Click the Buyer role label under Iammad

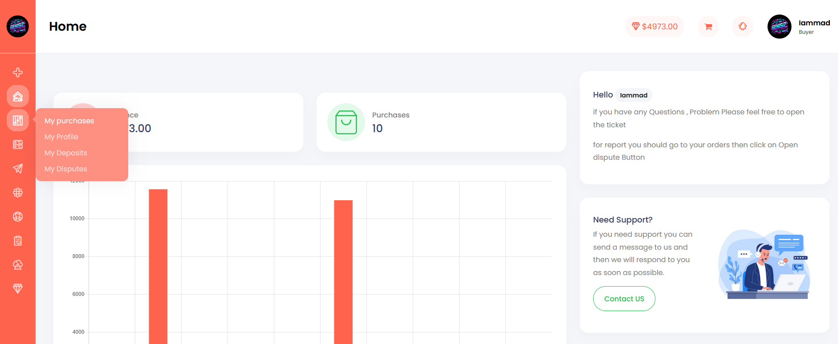pyautogui.click(x=806, y=32)
